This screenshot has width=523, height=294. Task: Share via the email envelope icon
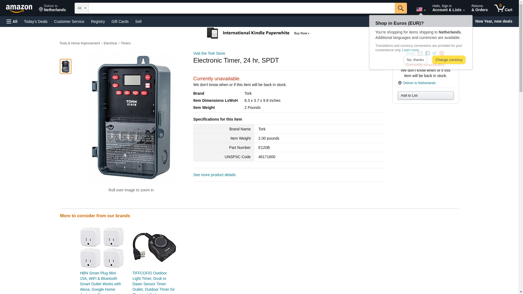(420, 53)
